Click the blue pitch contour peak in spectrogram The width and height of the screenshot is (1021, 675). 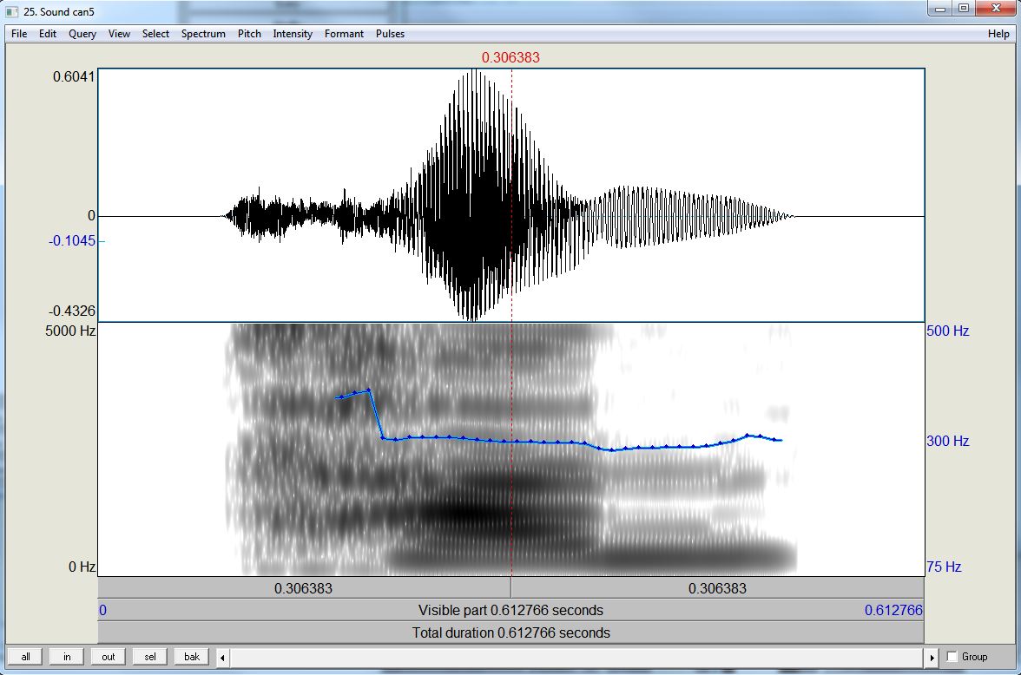(x=369, y=390)
